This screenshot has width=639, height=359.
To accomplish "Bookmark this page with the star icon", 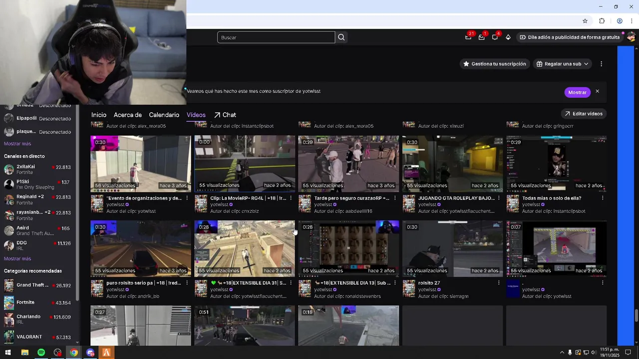I will click(585, 21).
